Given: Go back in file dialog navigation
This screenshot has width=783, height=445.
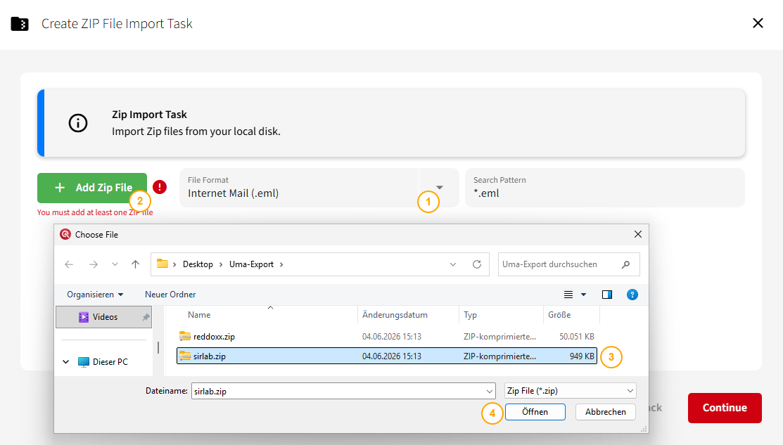Looking at the screenshot, I should [69, 264].
